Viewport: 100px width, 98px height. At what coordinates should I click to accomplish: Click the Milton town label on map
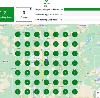(x=49, y=38)
